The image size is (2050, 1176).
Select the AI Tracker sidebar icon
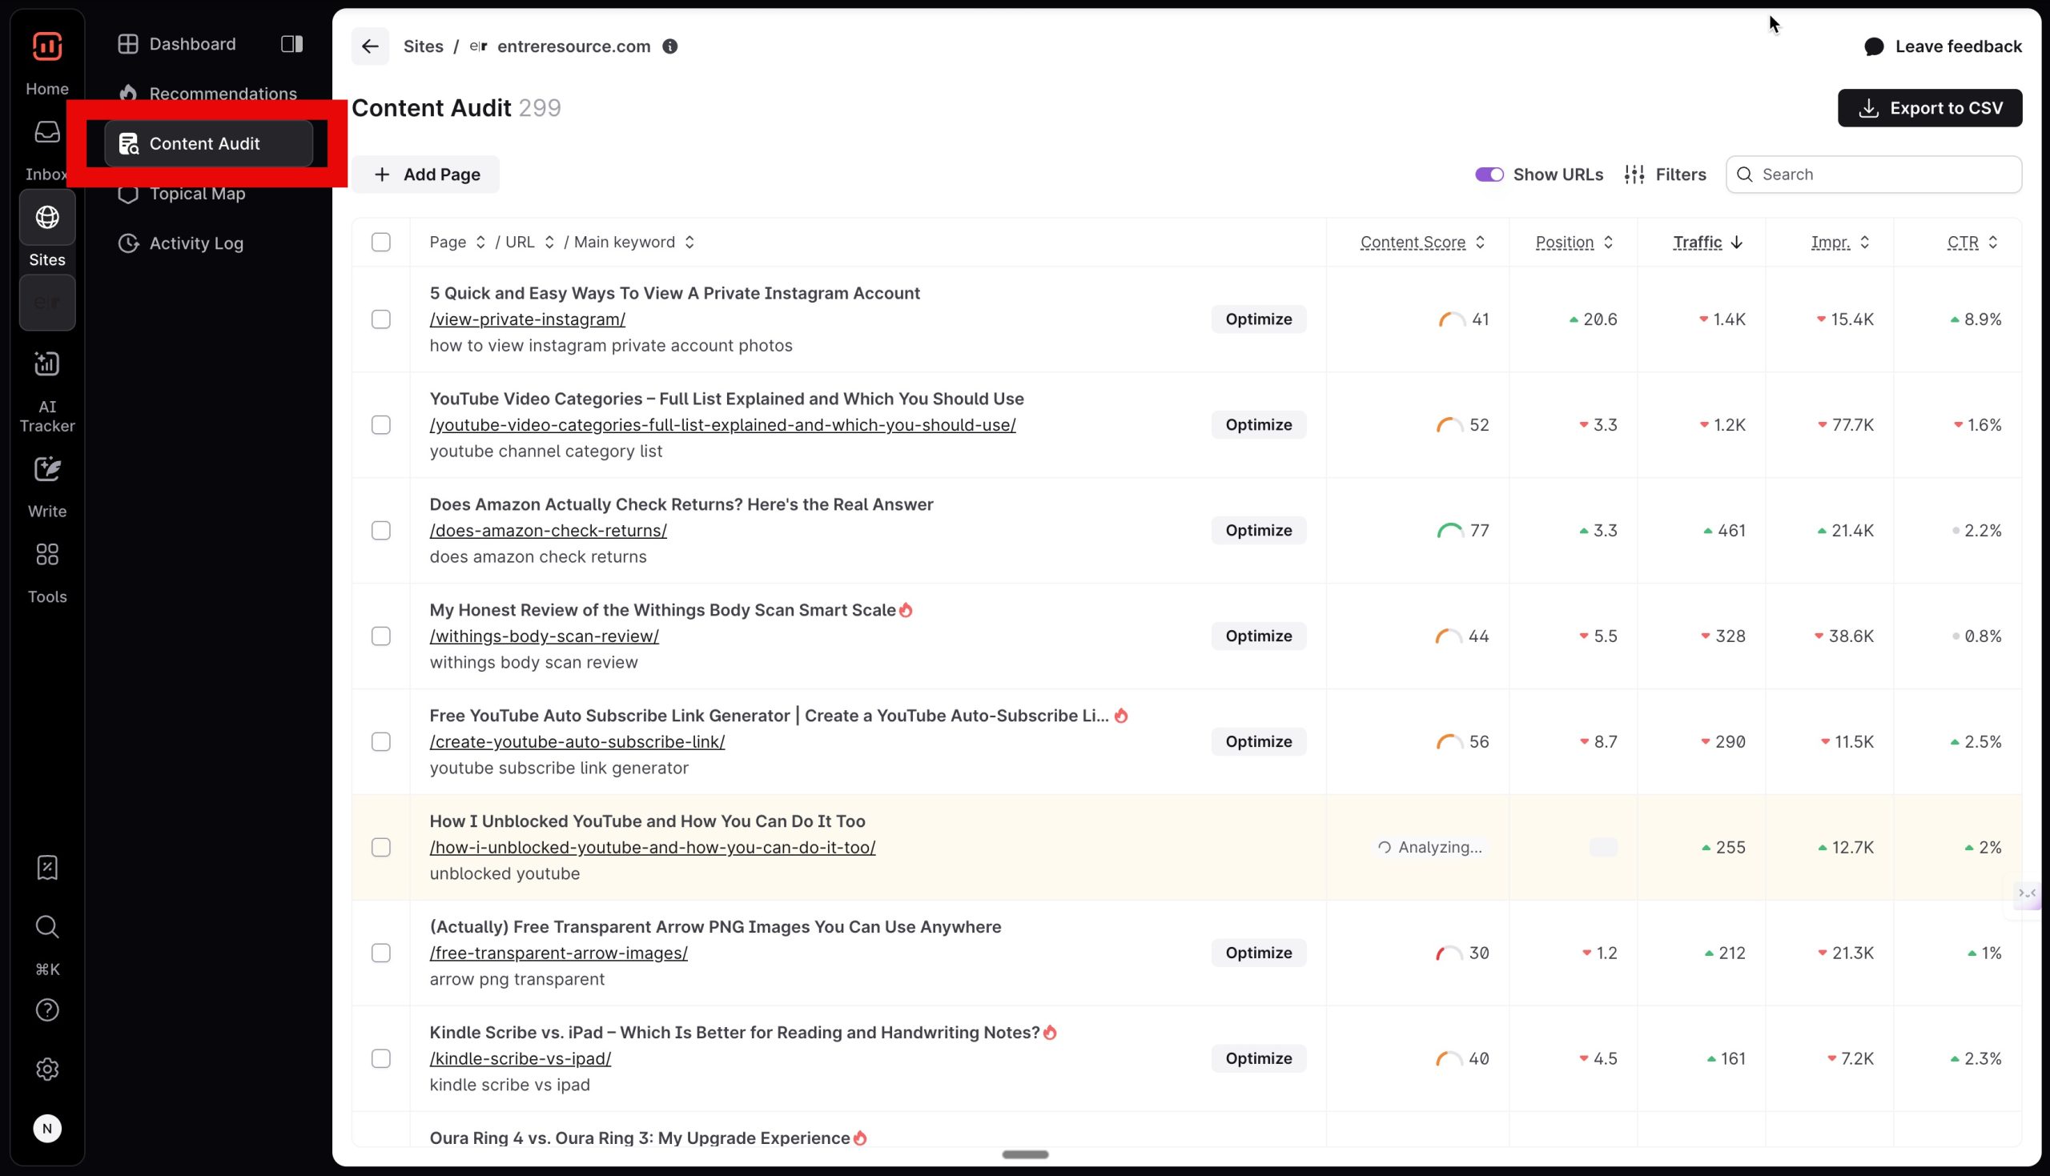[46, 365]
